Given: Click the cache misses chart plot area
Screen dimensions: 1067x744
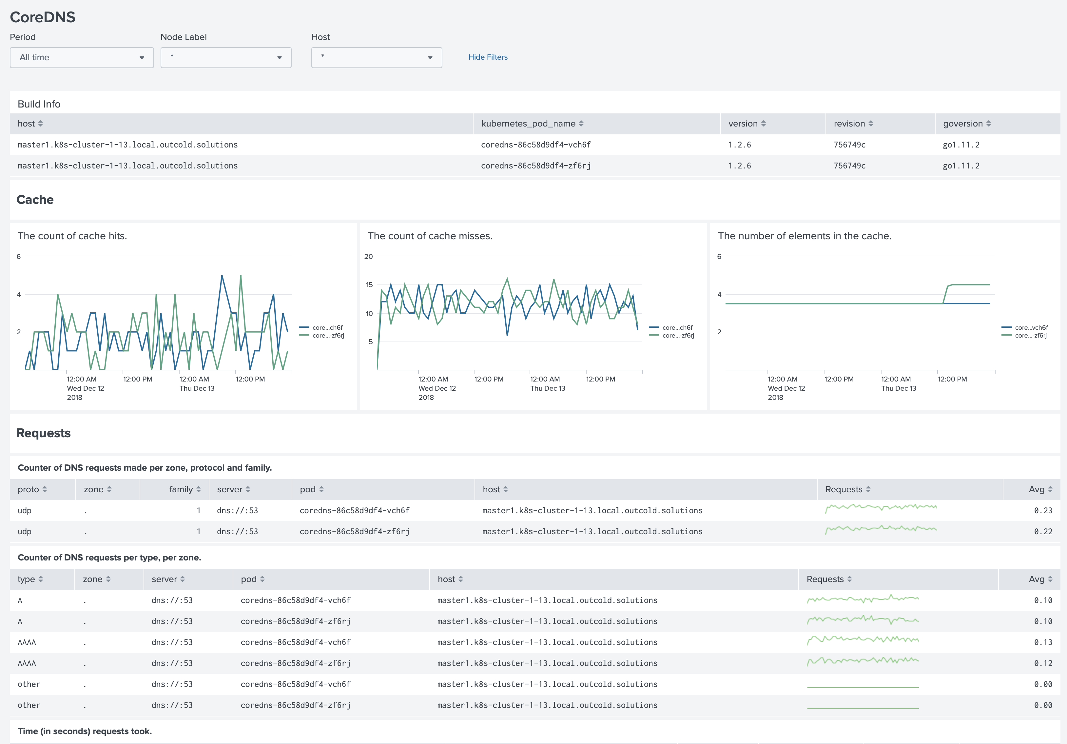Looking at the screenshot, I should coord(509,313).
